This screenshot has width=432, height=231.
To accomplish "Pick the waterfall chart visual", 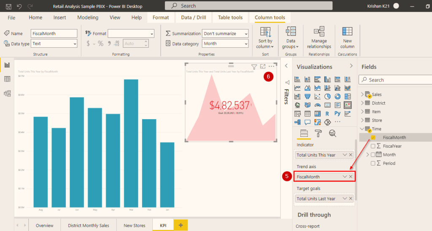I will tap(297, 96).
